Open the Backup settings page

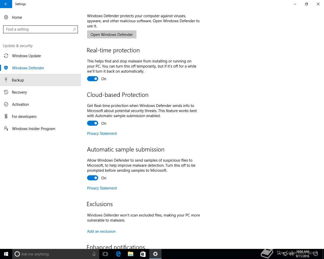click(40, 80)
